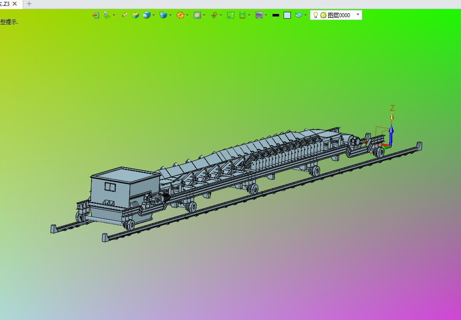The image size is (461, 320).
Task: Click the teal layer manager icon
Action: click(299, 15)
